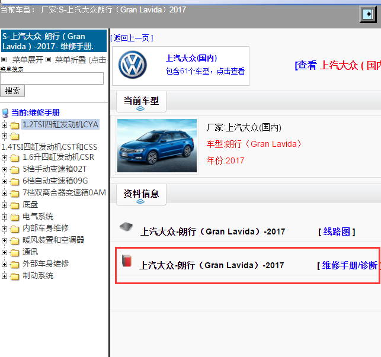Click the folder icon for 1.6升四缸发动机CSR
The width and height of the screenshot is (381, 357).
(x=15, y=158)
